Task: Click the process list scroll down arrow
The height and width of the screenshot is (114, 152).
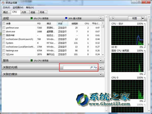Action: click(103, 55)
